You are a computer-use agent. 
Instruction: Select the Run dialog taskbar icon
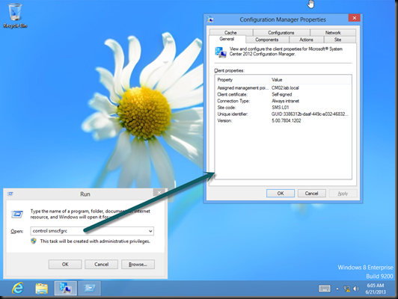coord(89,289)
